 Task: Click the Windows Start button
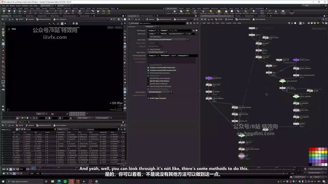pyautogui.click(x=3, y=181)
